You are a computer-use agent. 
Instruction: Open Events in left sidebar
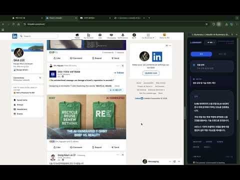click(x=18, y=114)
